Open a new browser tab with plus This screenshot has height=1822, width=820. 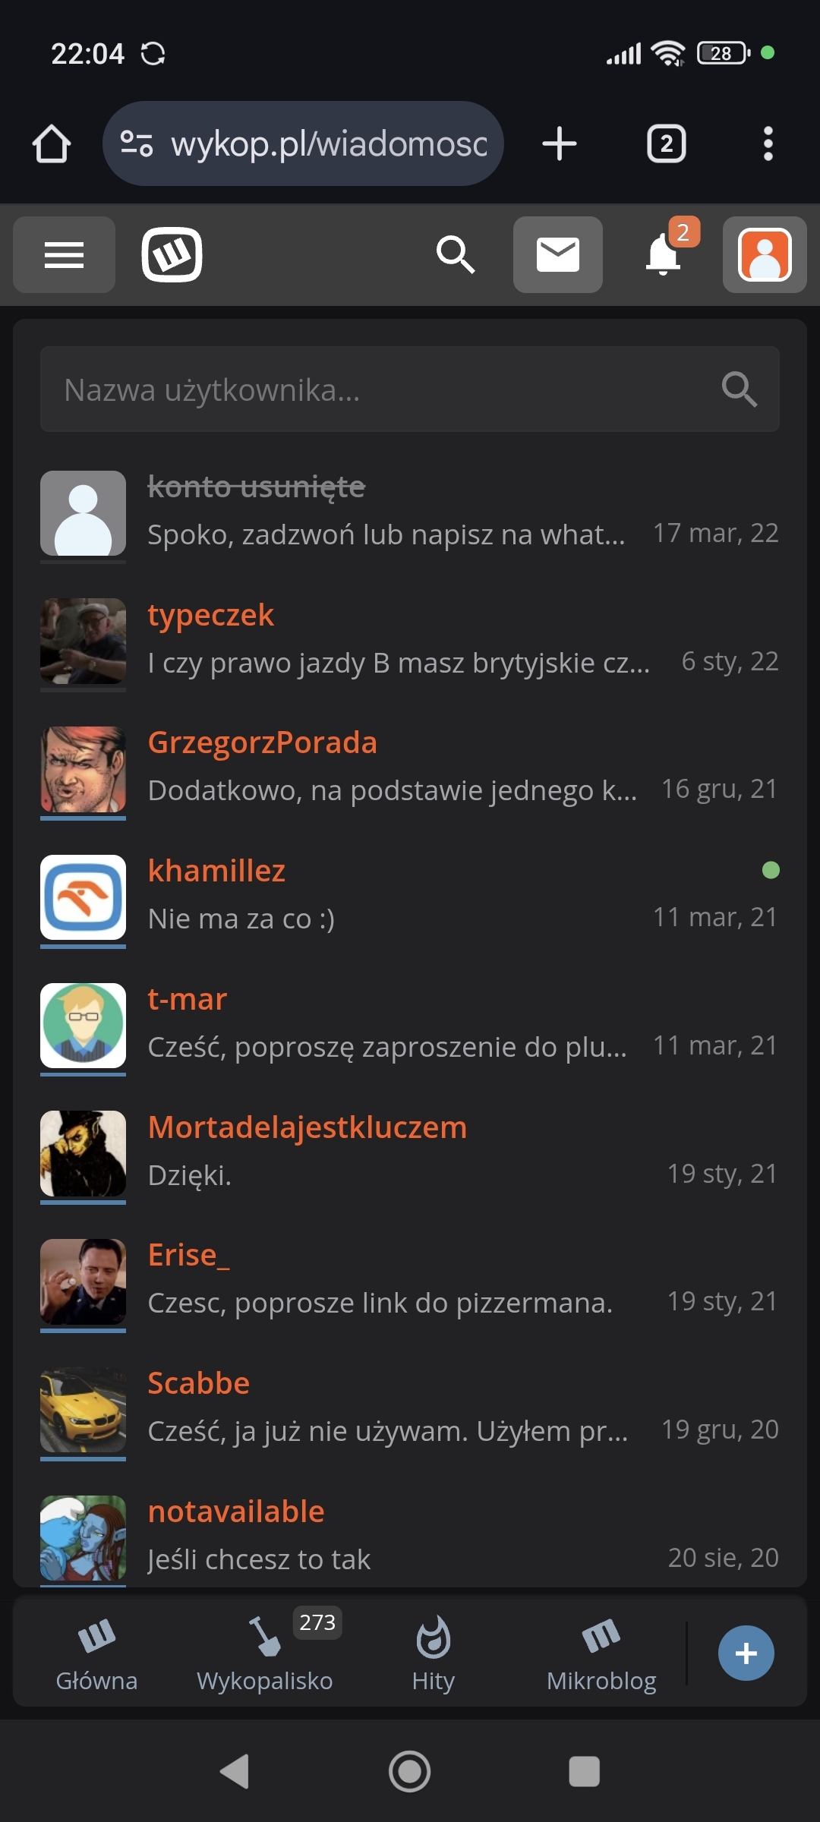click(x=560, y=143)
